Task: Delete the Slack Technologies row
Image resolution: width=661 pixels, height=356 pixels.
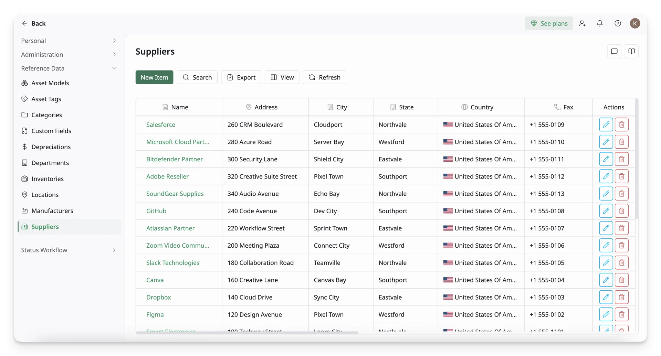Action: pyautogui.click(x=621, y=262)
